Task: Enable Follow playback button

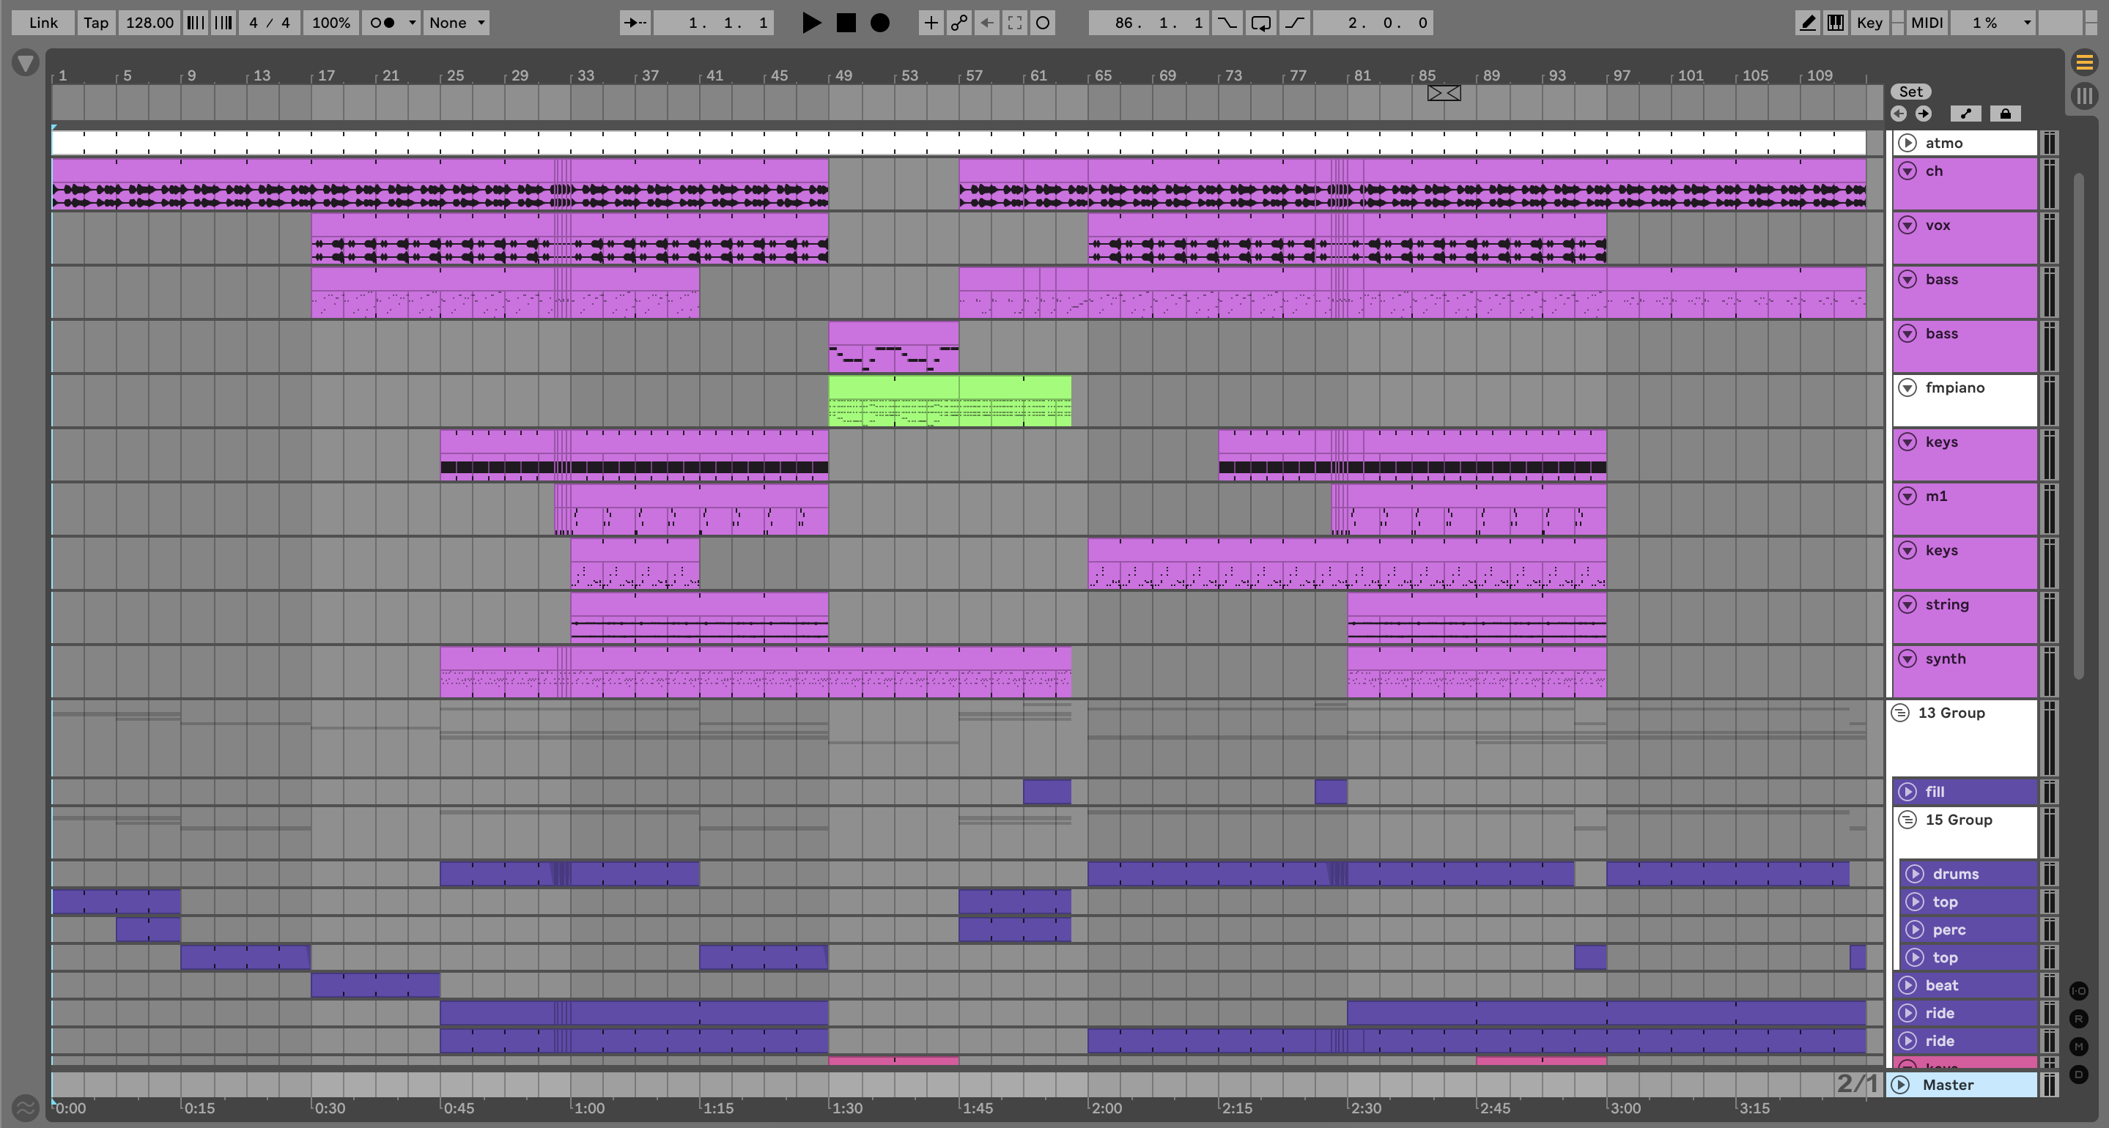Action: [635, 23]
